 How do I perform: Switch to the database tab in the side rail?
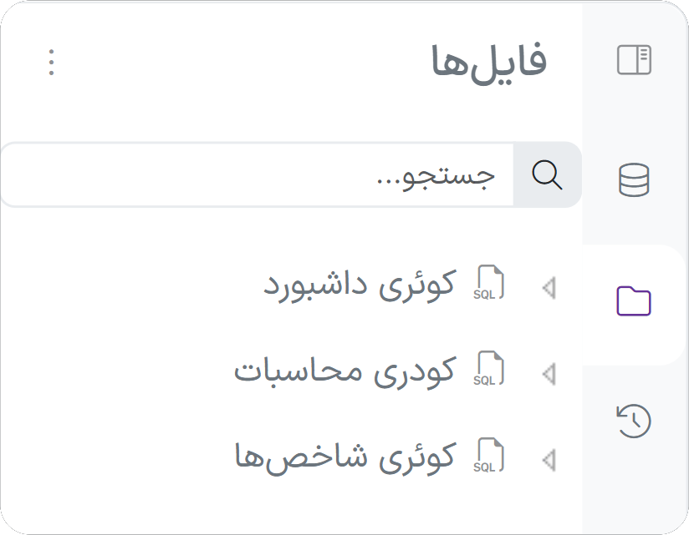click(x=634, y=180)
